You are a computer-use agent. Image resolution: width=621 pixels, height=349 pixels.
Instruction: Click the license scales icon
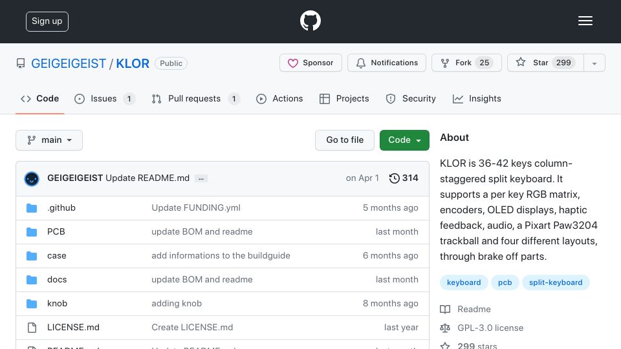pyautogui.click(x=445, y=328)
